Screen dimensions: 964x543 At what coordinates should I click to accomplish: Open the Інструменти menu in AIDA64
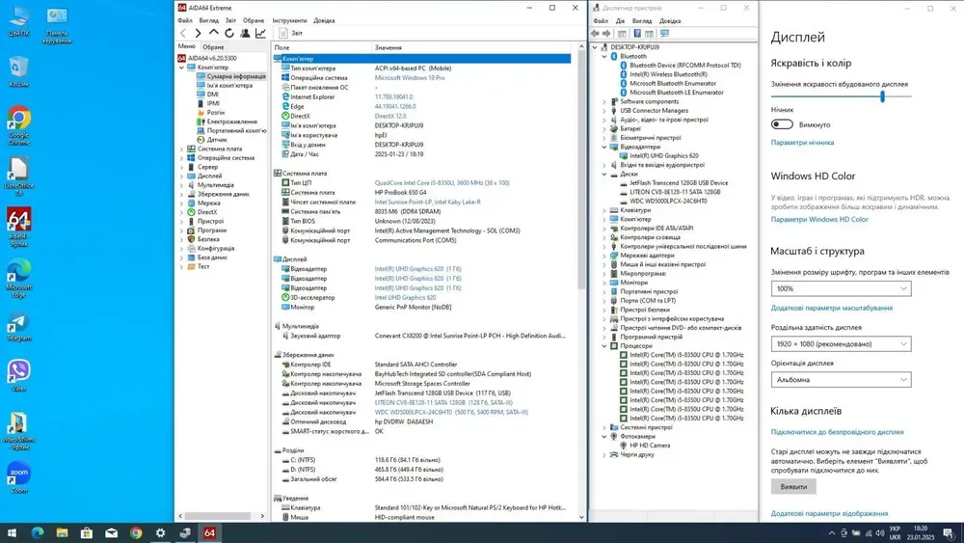(289, 20)
